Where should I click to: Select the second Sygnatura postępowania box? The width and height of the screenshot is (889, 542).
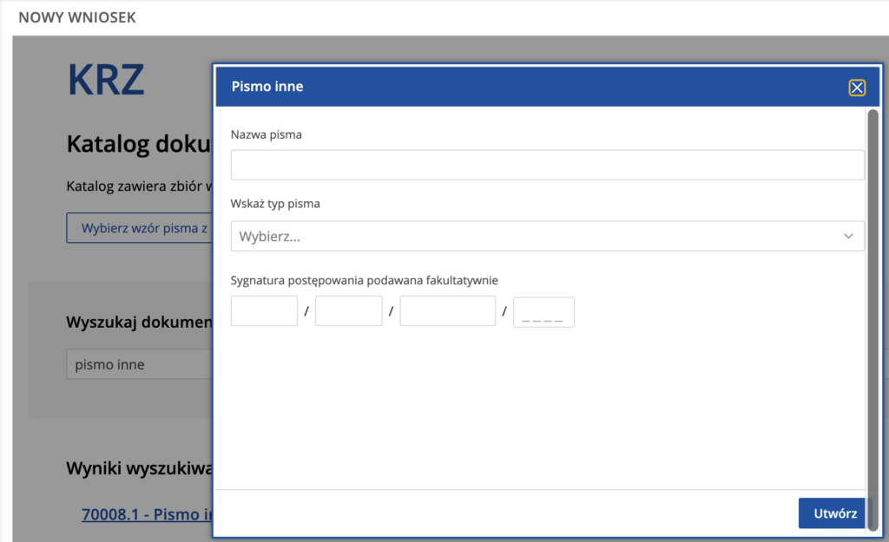click(x=348, y=311)
